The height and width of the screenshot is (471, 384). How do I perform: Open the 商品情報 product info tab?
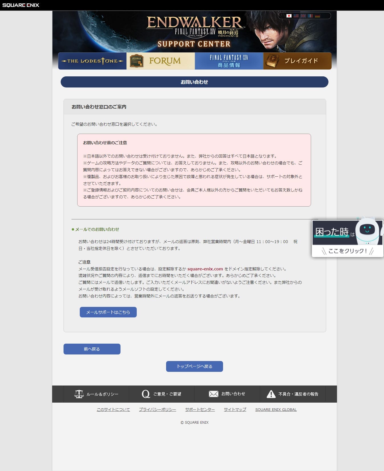[x=229, y=61]
